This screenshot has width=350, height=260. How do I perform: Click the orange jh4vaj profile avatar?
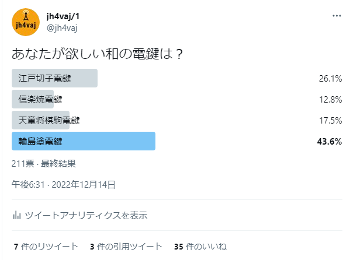pos(26,22)
